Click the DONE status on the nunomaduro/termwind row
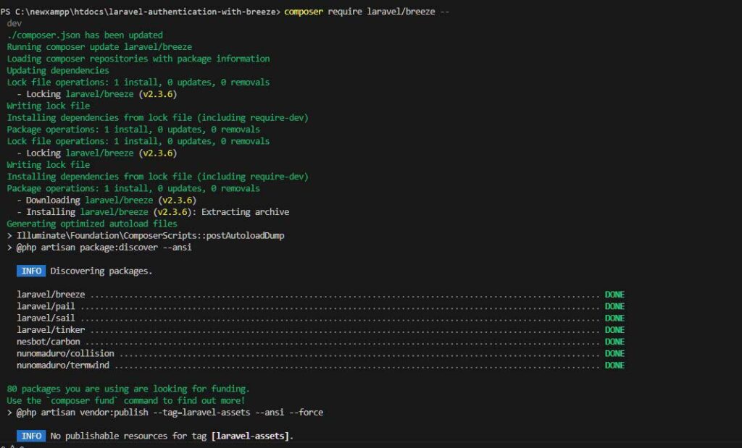 click(x=614, y=365)
